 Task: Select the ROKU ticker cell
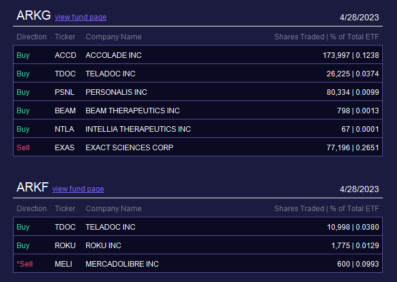click(x=65, y=245)
